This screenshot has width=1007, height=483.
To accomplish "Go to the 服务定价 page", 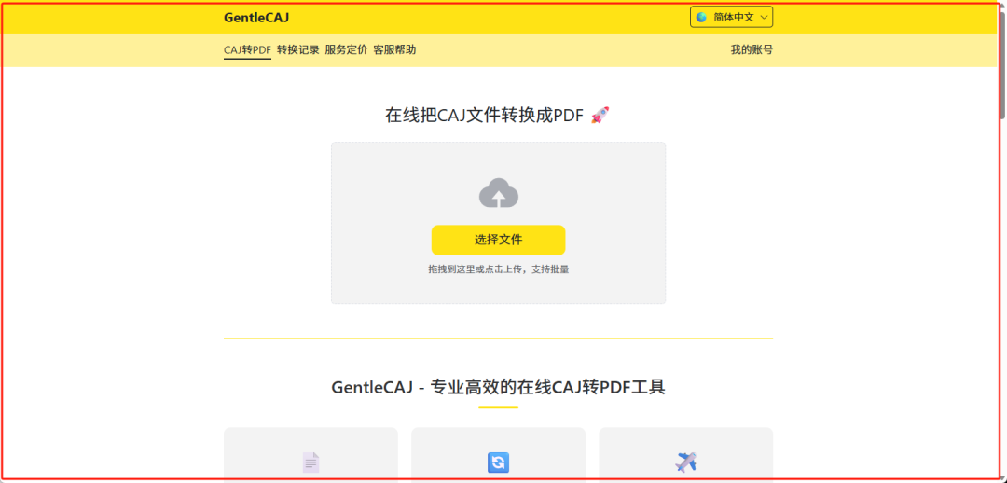I will coord(346,49).
